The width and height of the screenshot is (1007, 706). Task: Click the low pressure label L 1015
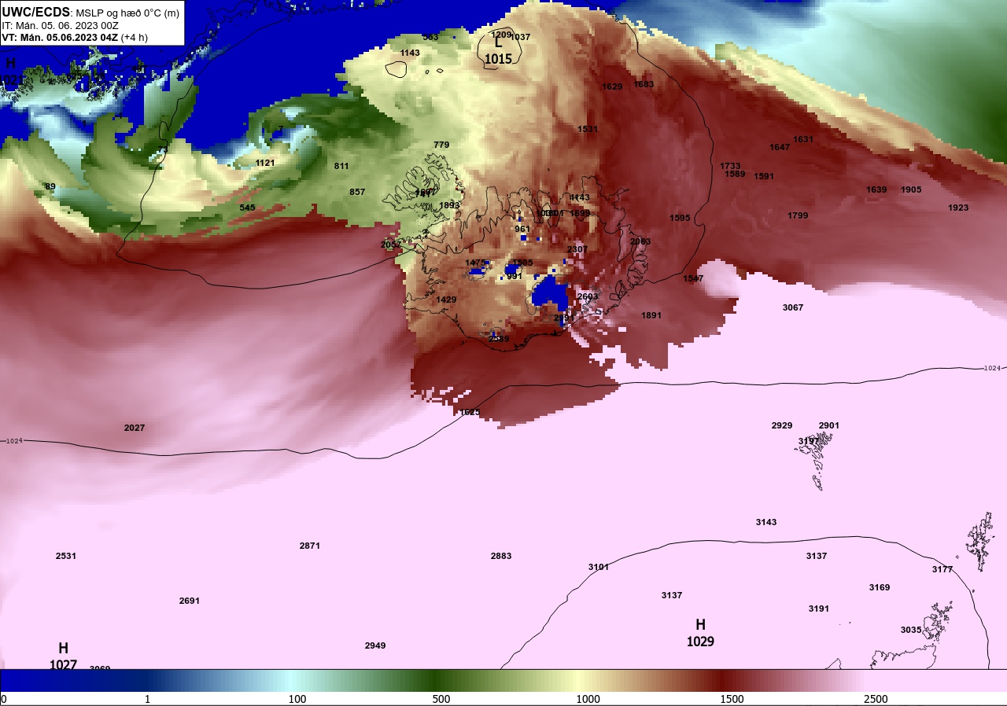(498, 52)
